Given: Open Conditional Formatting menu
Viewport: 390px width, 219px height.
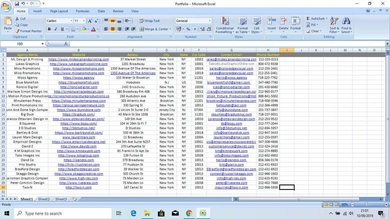Looking at the screenshot, I should (224, 25).
